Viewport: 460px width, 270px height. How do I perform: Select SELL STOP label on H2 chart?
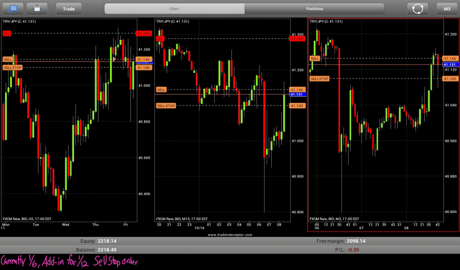click(12, 67)
